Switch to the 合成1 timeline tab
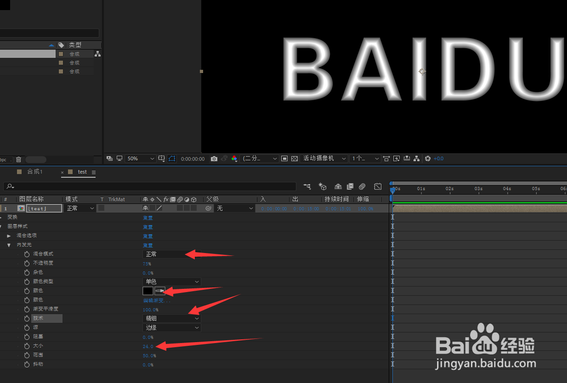The width and height of the screenshot is (567, 383). click(34, 172)
